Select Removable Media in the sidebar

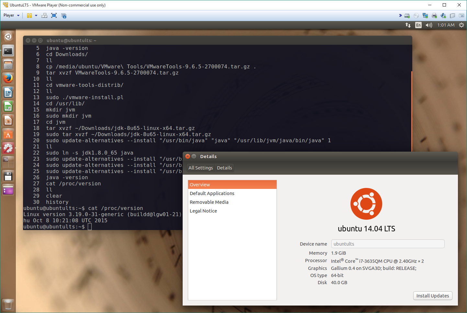pyautogui.click(x=232, y=202)
